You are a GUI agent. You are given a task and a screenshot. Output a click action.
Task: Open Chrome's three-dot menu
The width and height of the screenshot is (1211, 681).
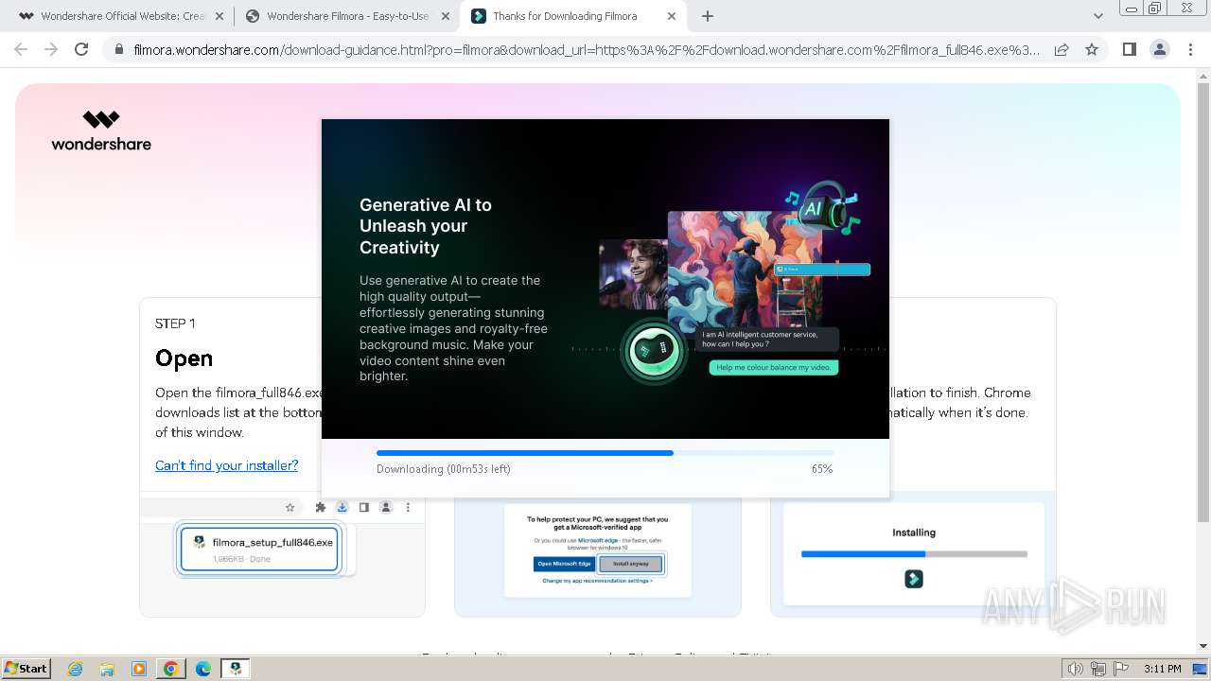click(1191, 49)
